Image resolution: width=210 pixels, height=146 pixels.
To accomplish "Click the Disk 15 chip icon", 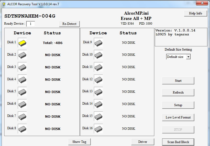I will pos(98,116).
